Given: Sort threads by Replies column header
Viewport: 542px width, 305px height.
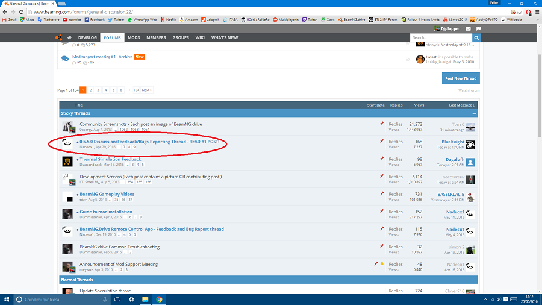Looking at the screenshot, I should click(x=396, y=105).
